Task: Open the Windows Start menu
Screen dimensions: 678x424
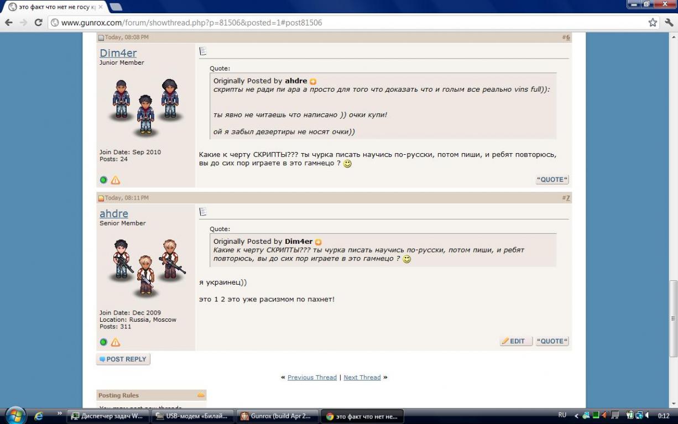Action: (14, 416)
